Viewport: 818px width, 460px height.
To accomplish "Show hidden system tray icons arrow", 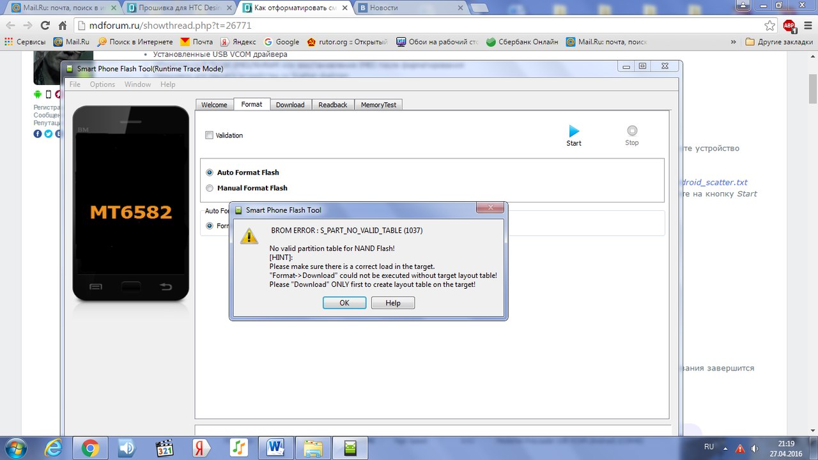I will [x=727, y=447].
